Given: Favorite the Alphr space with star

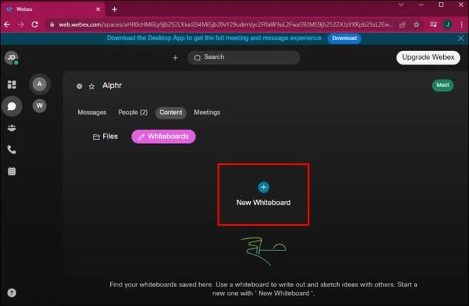Looking at the screenshot, I should 92,86.
